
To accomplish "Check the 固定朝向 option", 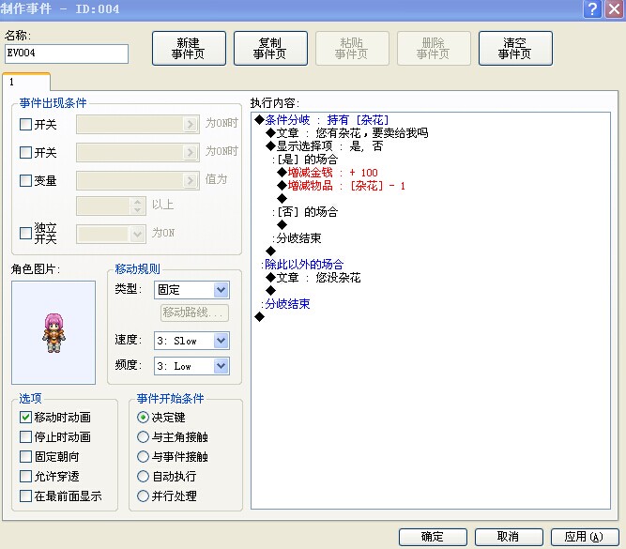I will (25, 456).
